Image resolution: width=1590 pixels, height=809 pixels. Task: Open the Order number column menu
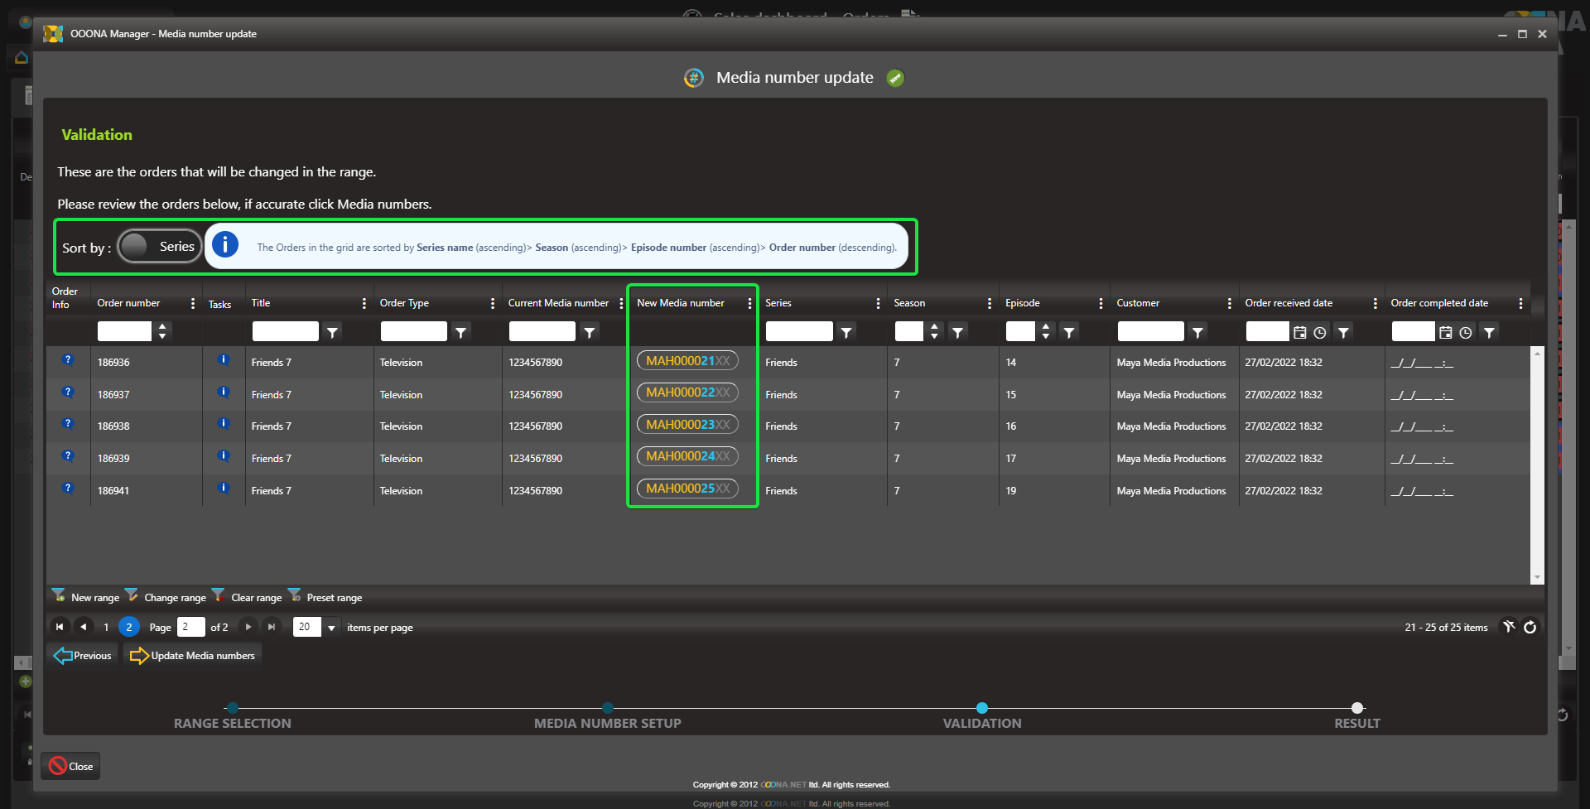(193, 303)
